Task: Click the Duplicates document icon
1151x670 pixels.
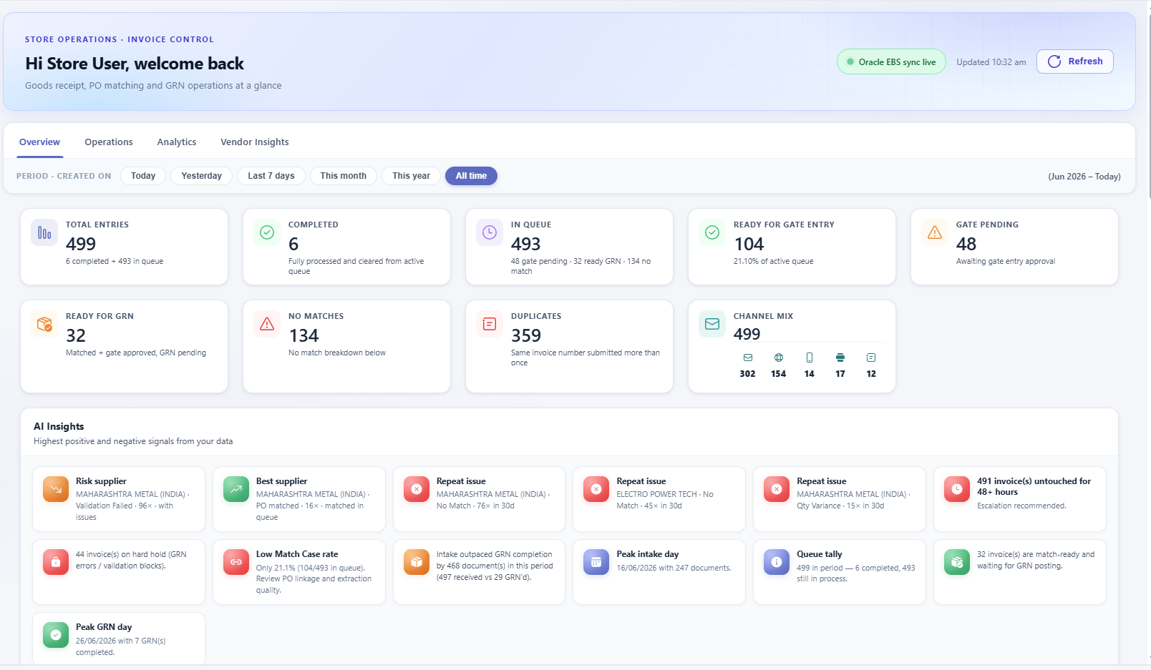Action: (490, 324)
